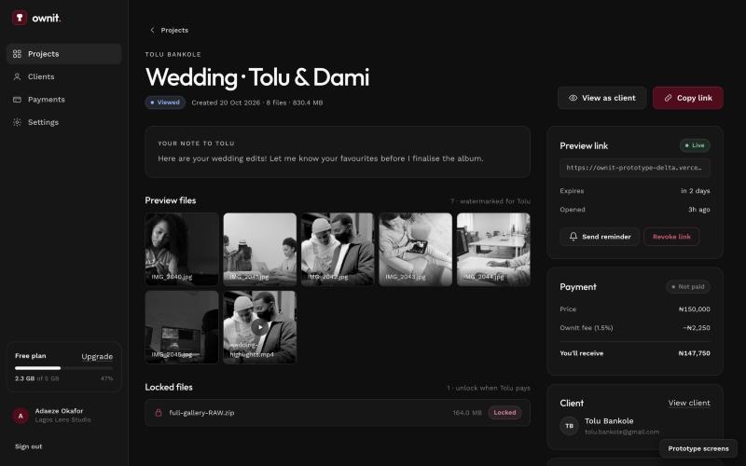The width and height of the screenshot is (746, 466).
Task: Click the full-gallery-RAW.zip file name
Action: pos(201,413)
